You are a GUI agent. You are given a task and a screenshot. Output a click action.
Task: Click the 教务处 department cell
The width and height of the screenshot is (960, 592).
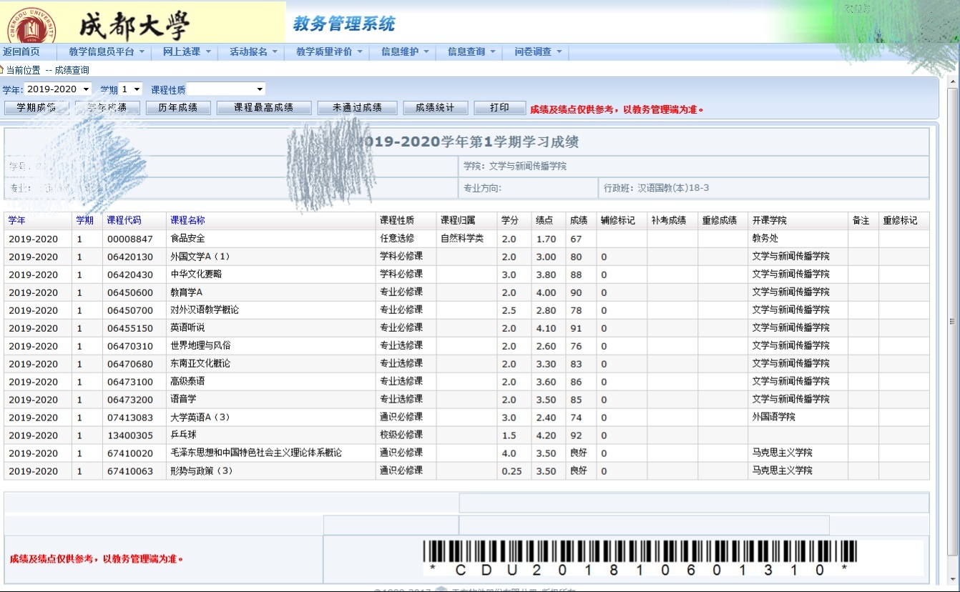coord(765,239)
